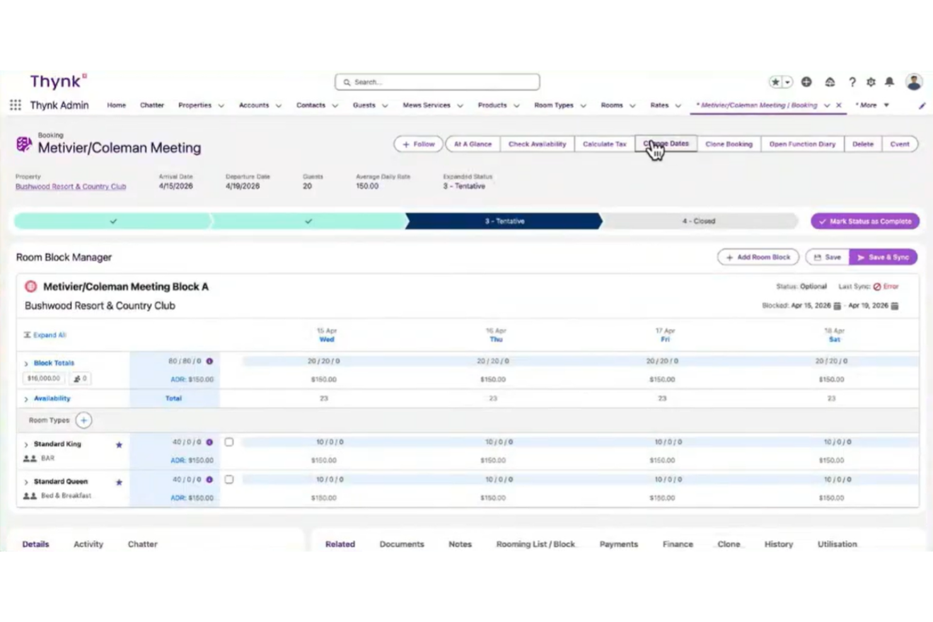
Task: Click the guests icon under Standard King
Action: point(30,459)
